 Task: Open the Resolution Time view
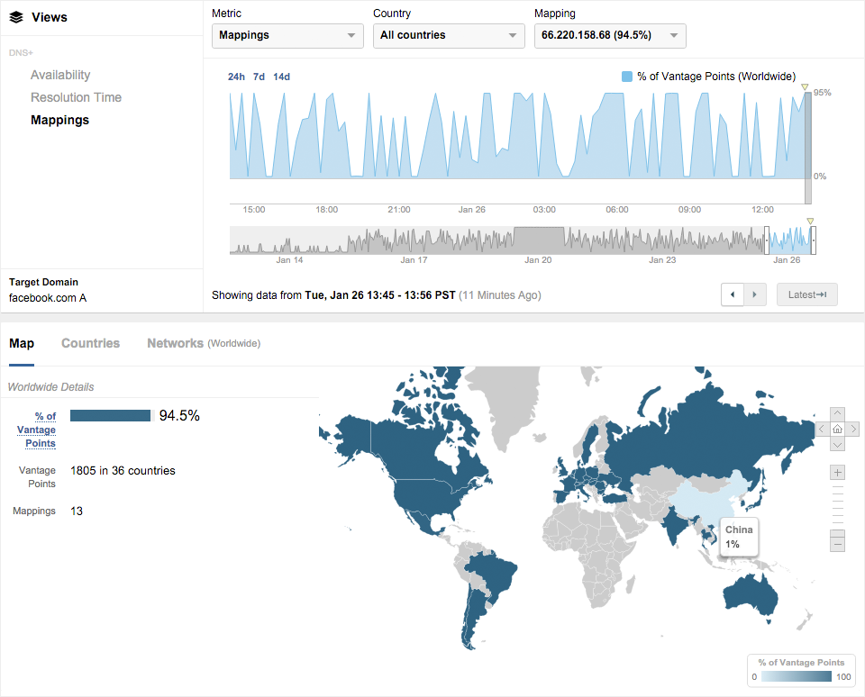tap(76, 97)
